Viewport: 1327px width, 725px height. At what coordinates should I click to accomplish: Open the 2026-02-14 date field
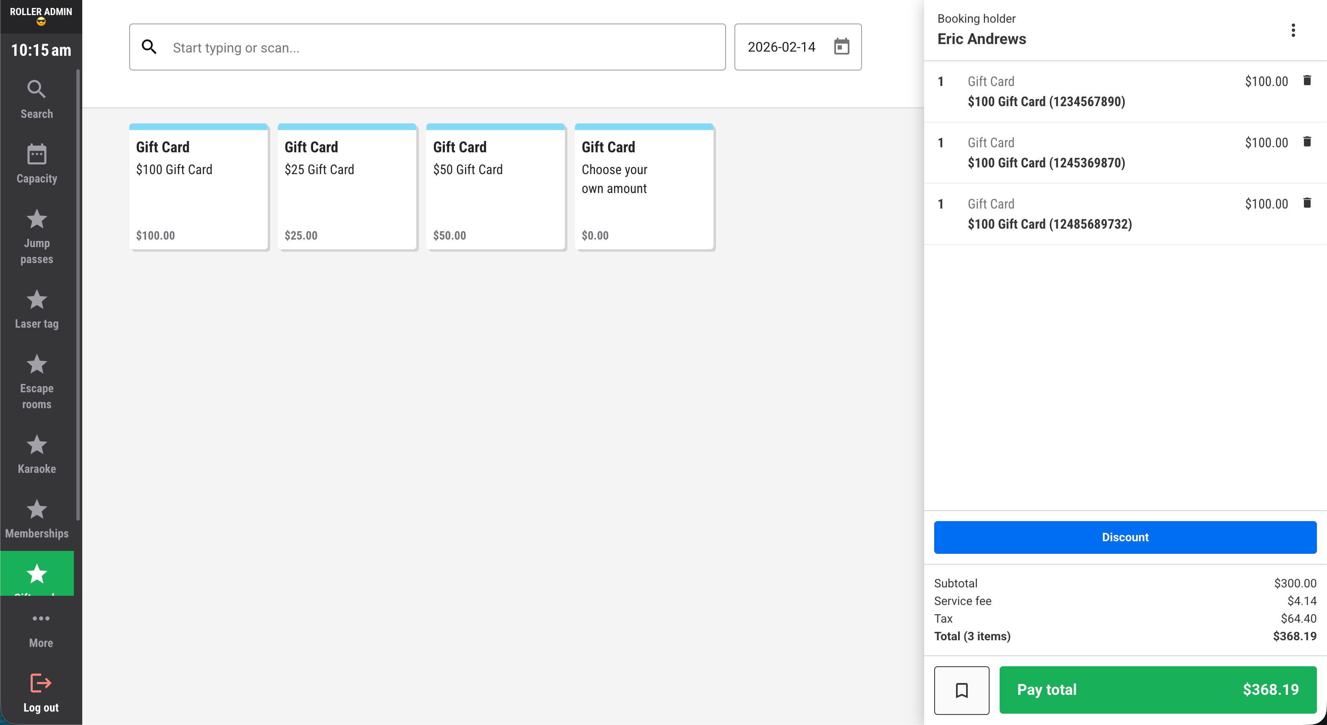pos(781,47)
